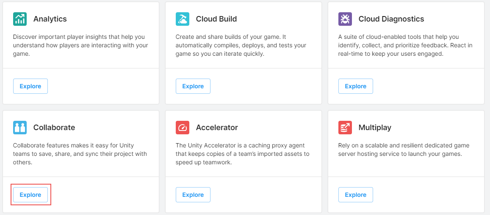Explore the Analytics service
490x215 pixels.
point(30,86)
